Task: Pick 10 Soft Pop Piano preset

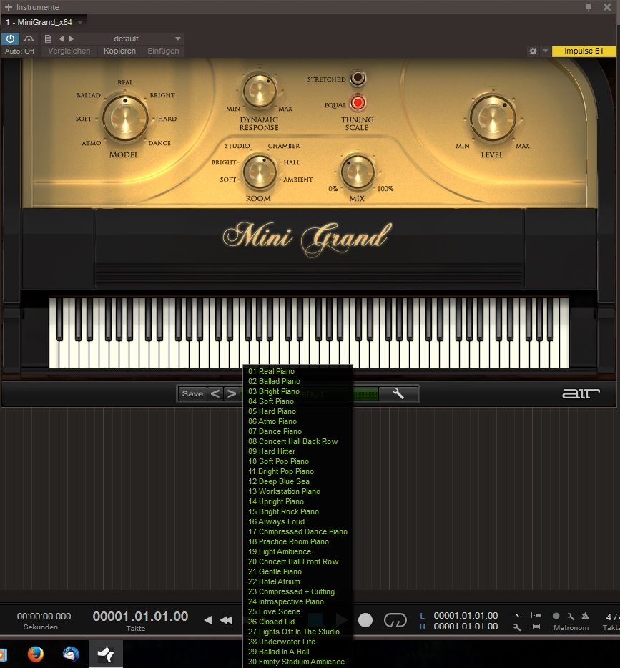Action: click(x=278, y=462)
